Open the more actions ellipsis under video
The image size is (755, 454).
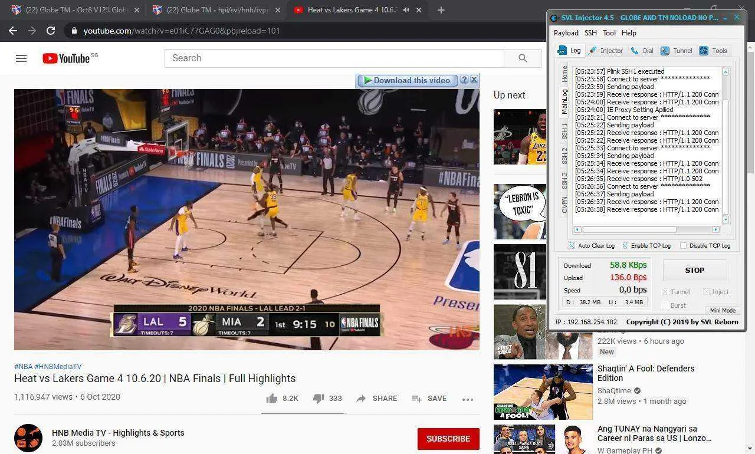coord(468,399)
